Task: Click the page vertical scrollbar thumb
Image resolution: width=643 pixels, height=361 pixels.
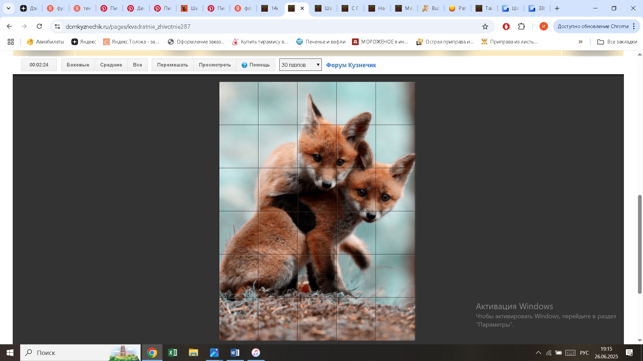Action: pyautogui.click(x=640, y=244)
